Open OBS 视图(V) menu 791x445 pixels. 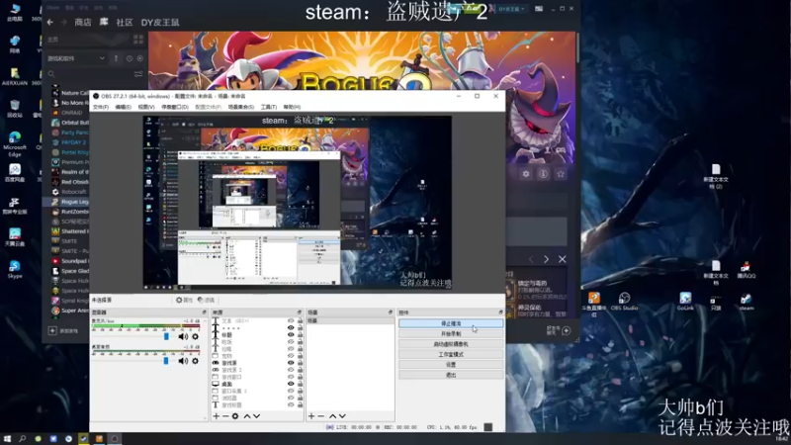click(146, 107)
